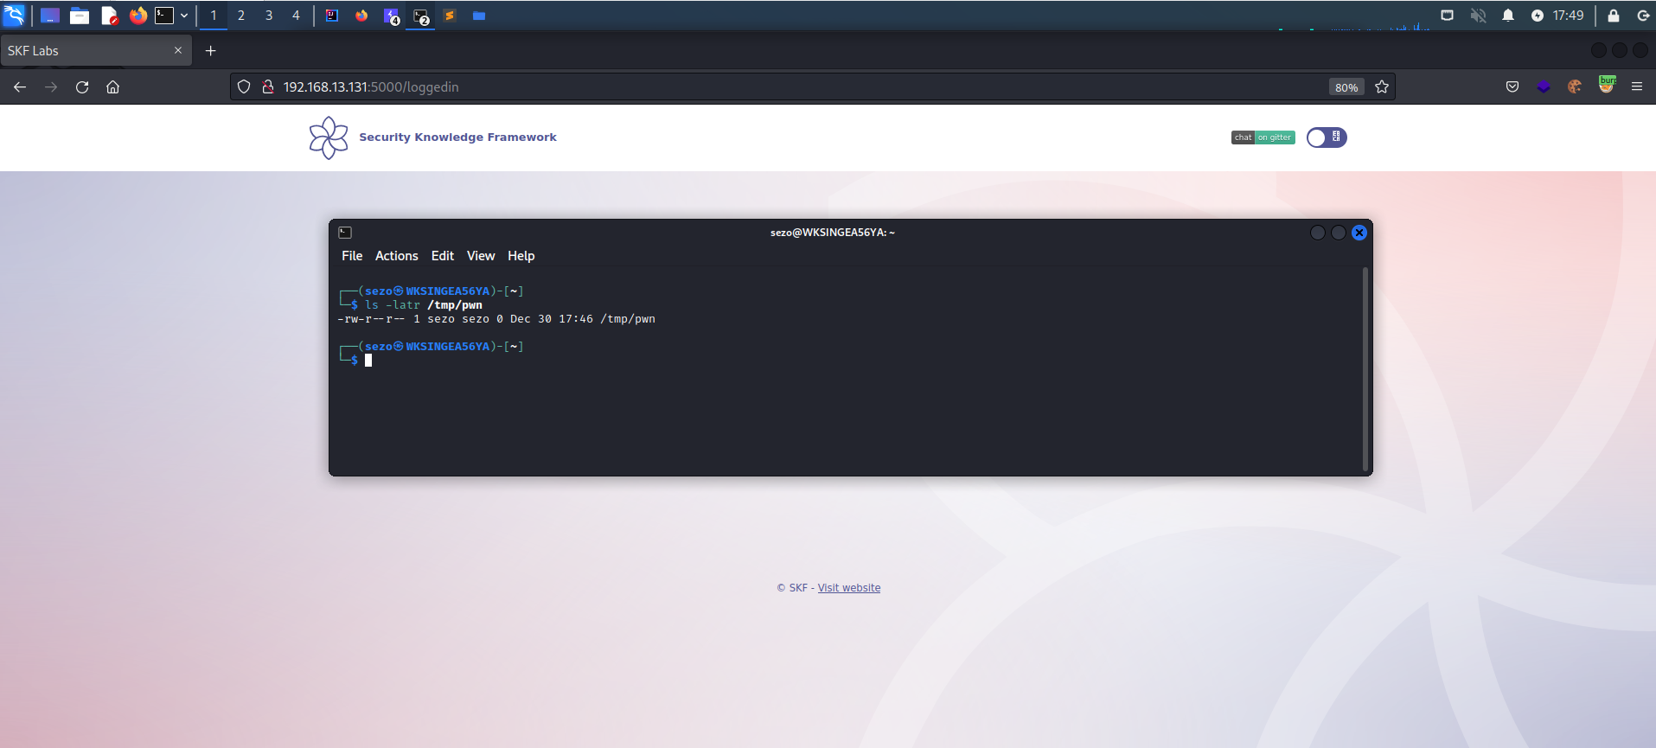
Task: Bookmark this page with the star
Action: pos(1382,86)
